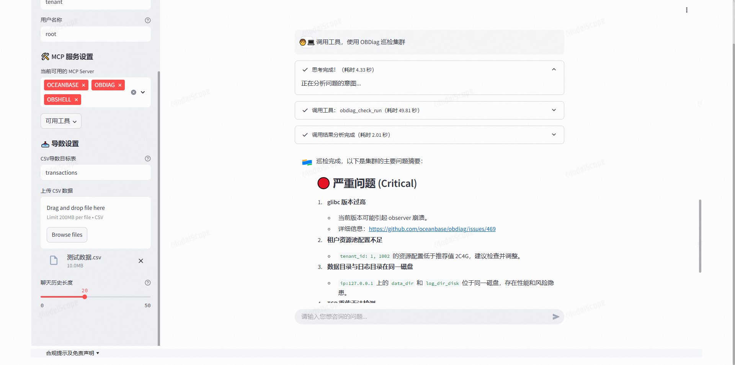This screenshot has height=365, width=735.
Task: Expand the obdiag_check_run tool call details
Action: pos(554,110)
